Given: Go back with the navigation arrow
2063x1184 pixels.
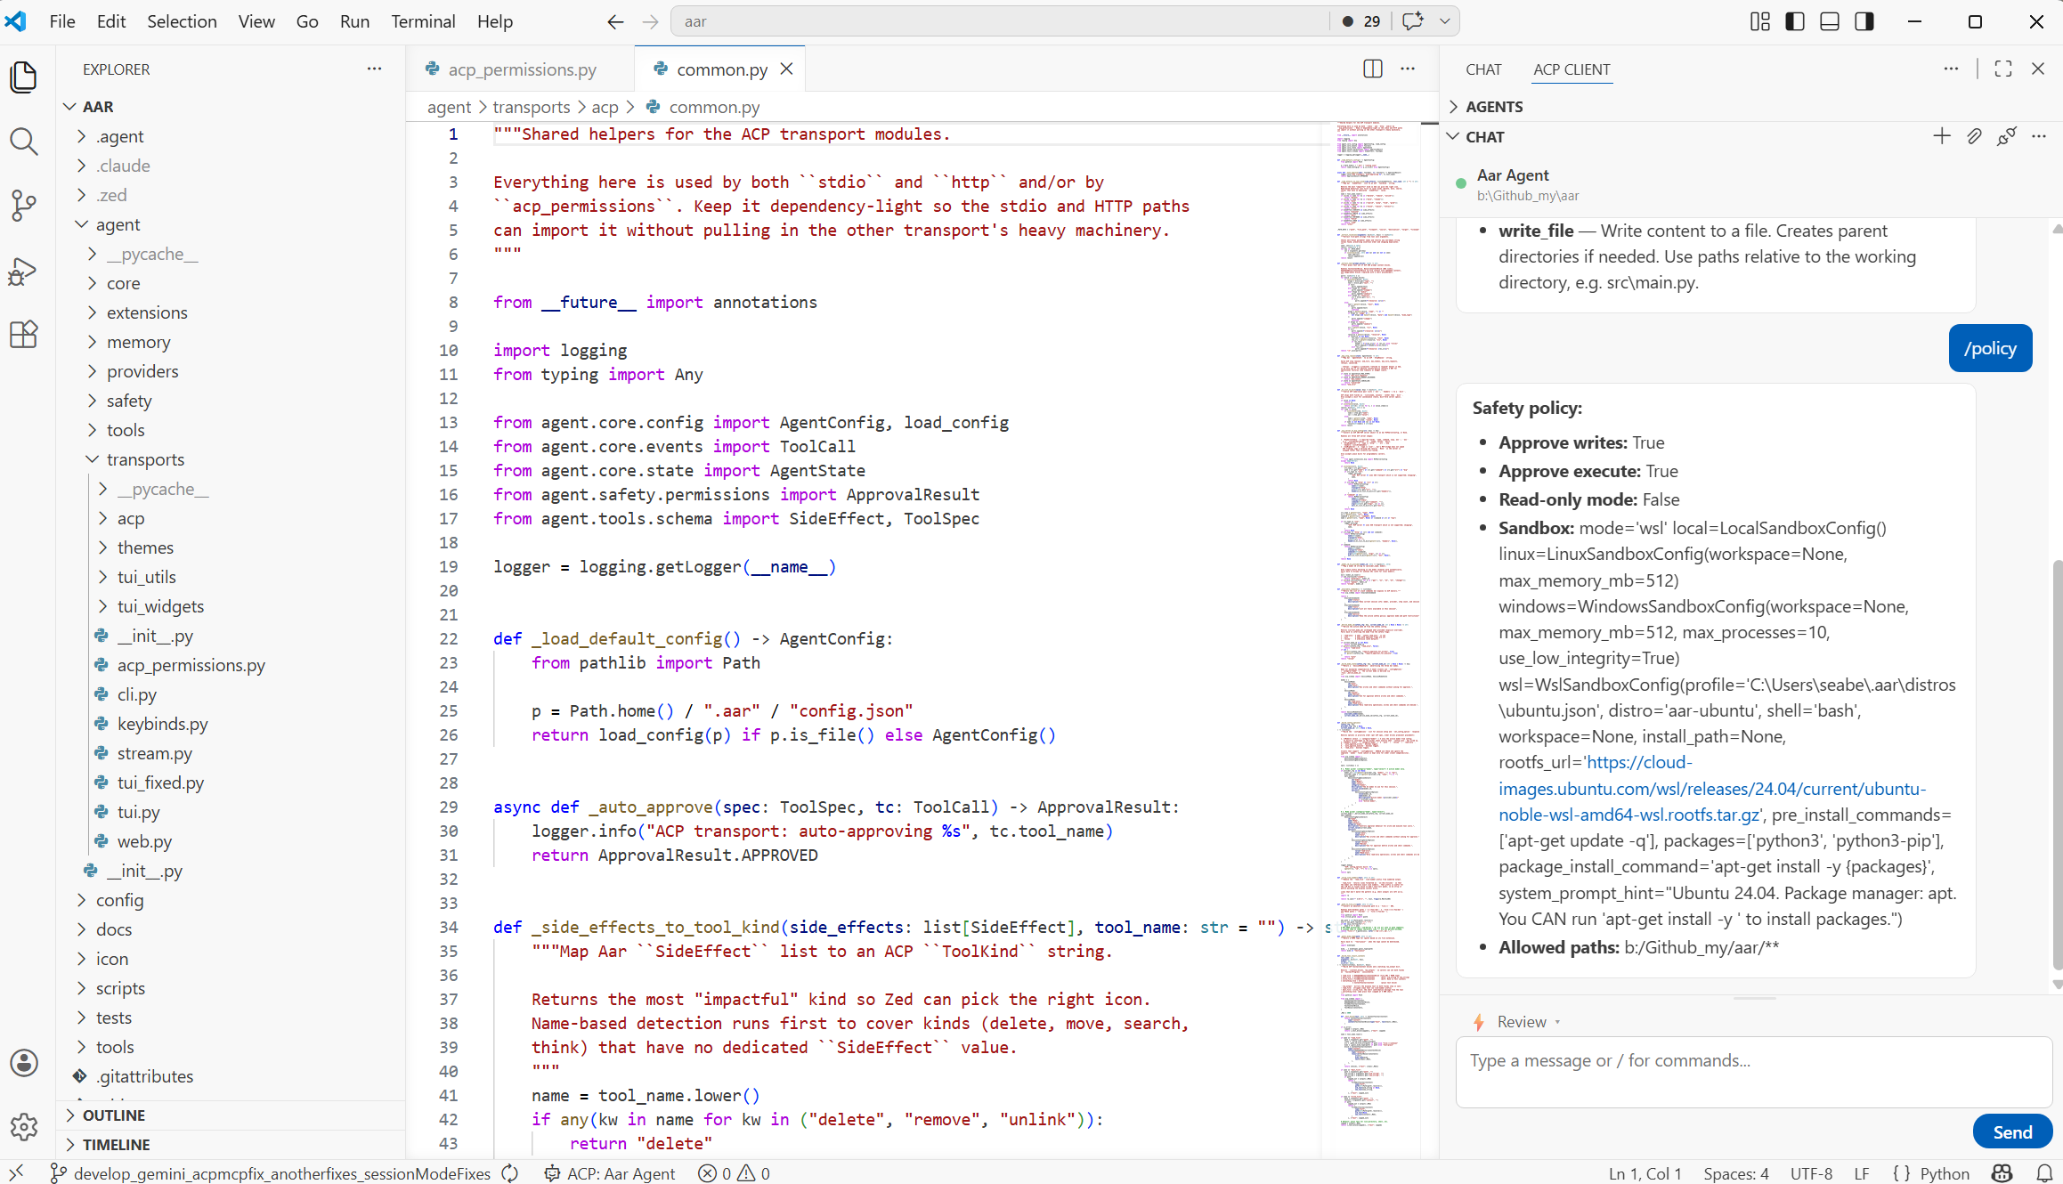Looking at the screenshot, I should (615, 21).
